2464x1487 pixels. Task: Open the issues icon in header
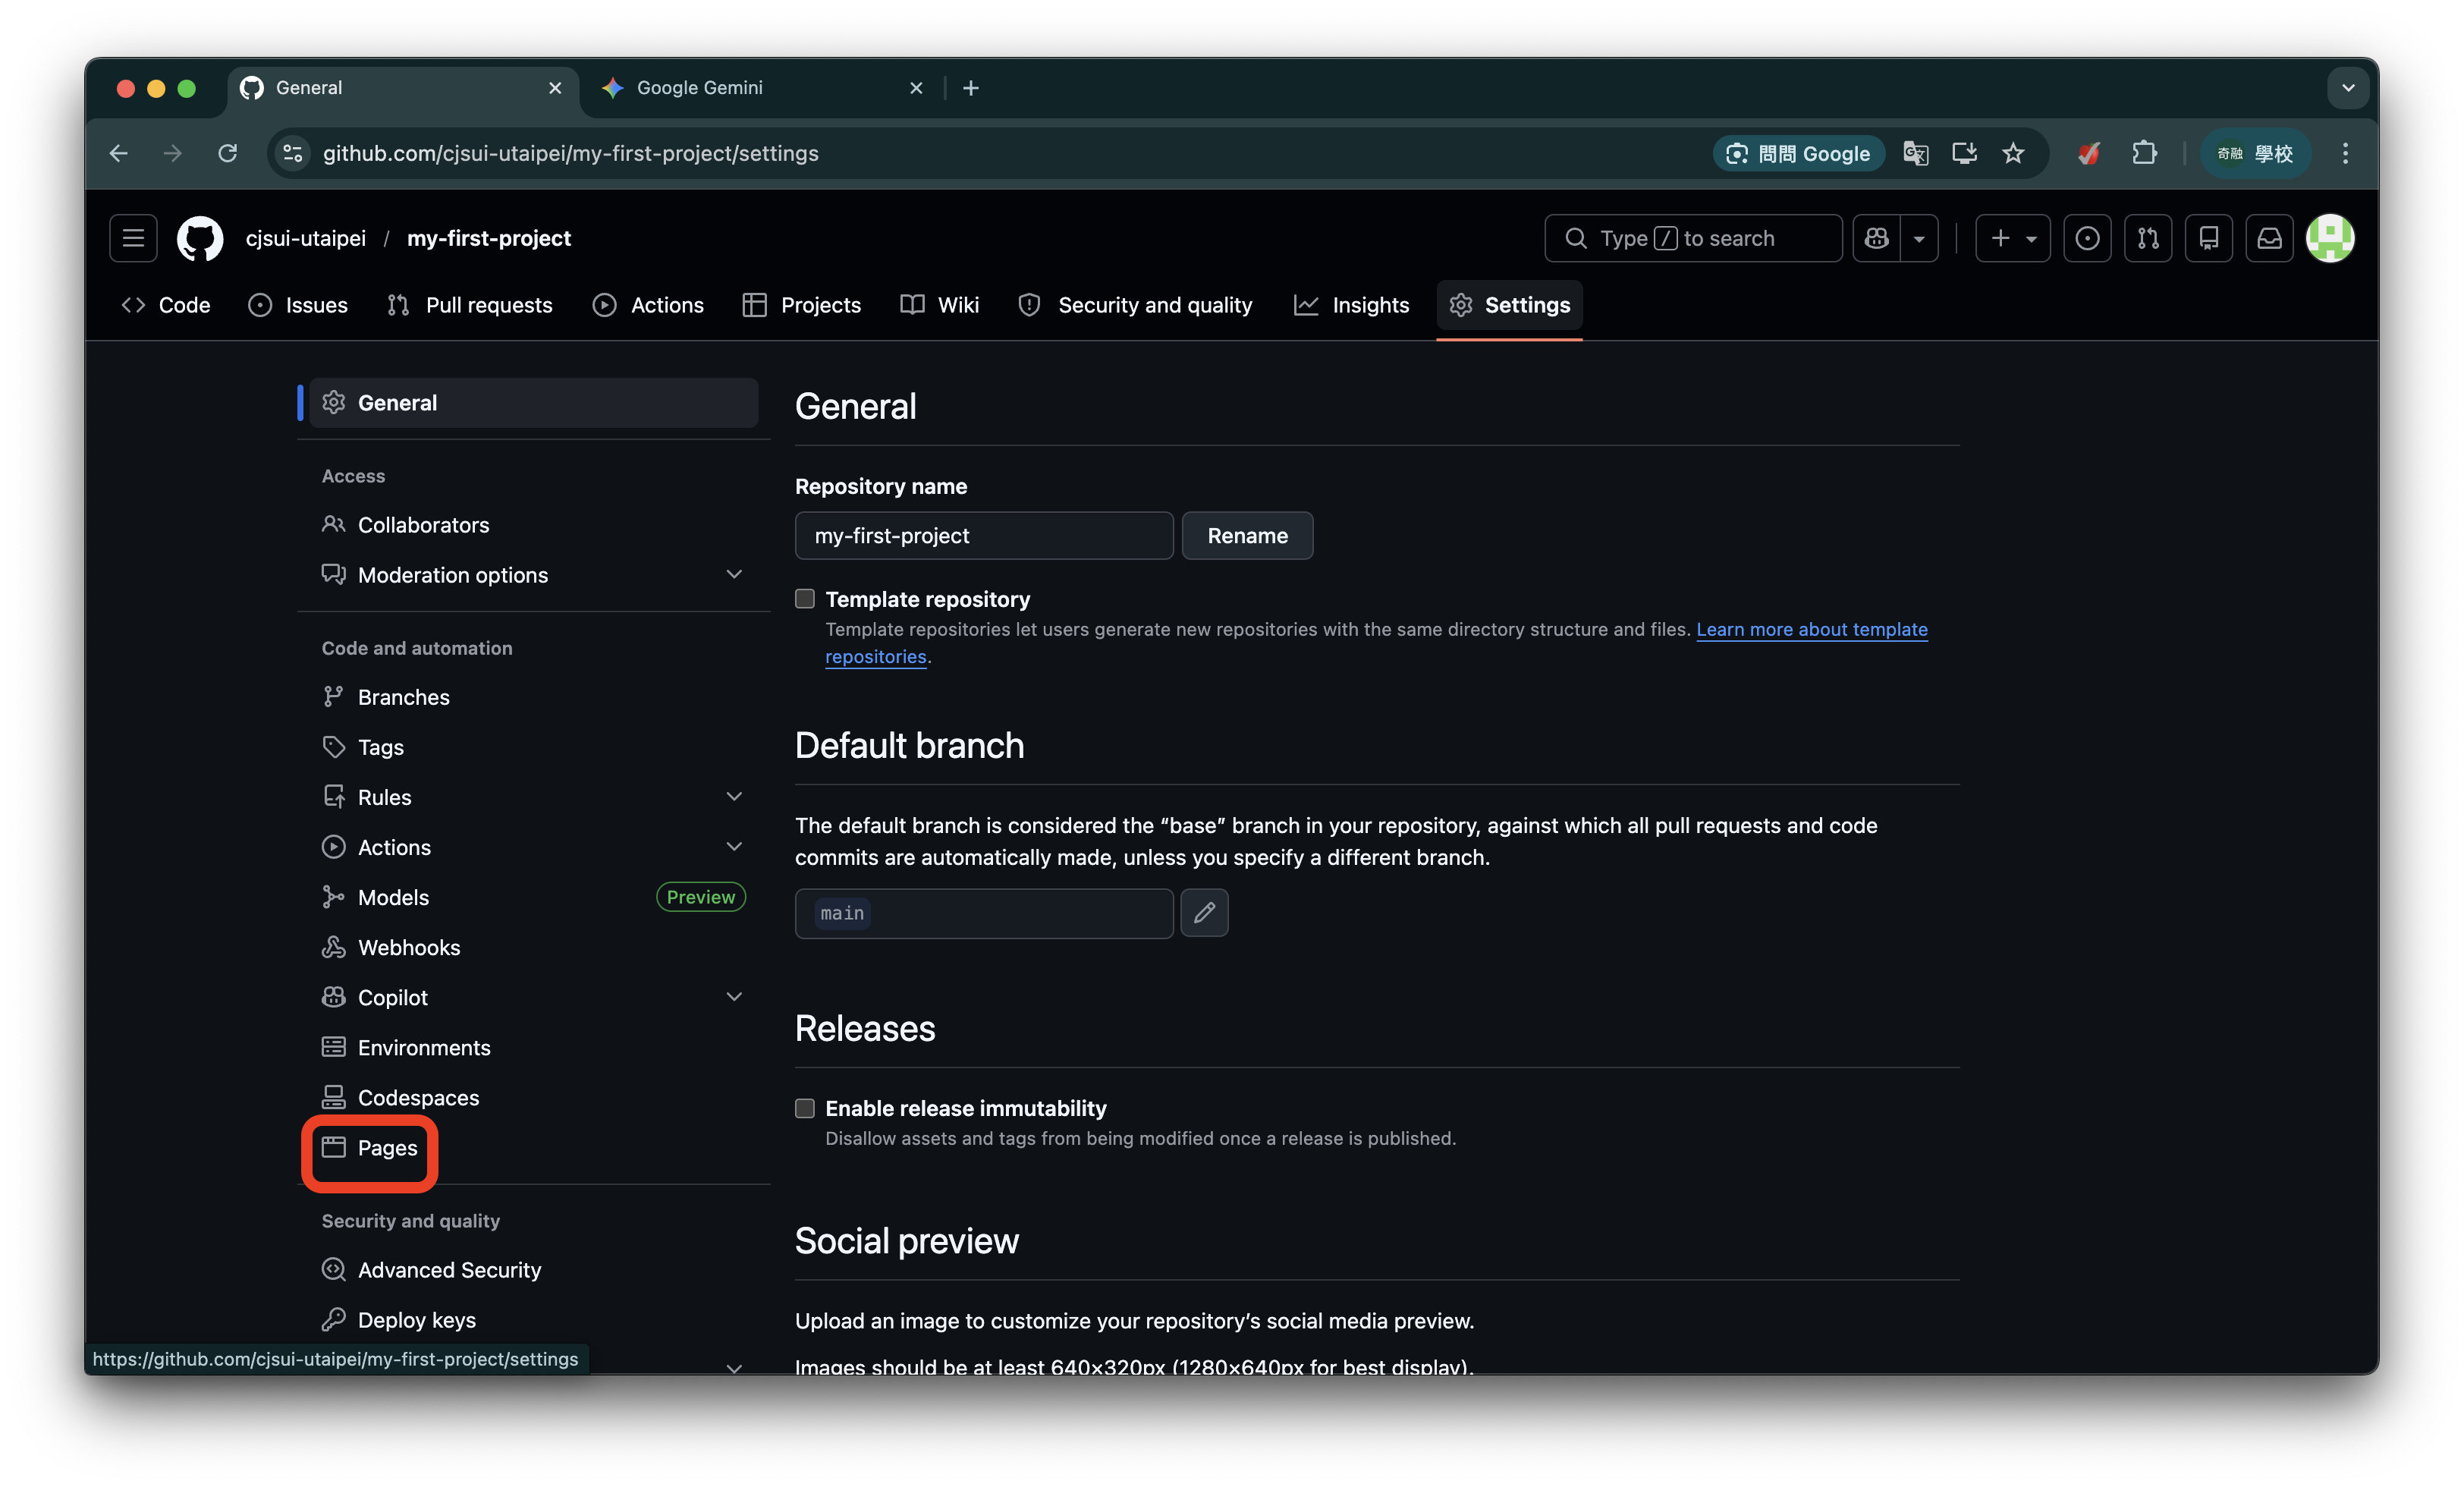tap(2087, 238)
